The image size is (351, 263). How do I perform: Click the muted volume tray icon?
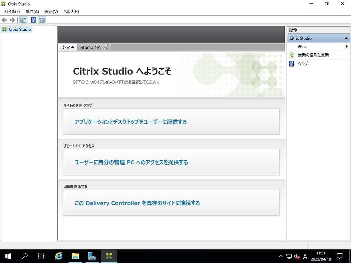click(297, 256)
